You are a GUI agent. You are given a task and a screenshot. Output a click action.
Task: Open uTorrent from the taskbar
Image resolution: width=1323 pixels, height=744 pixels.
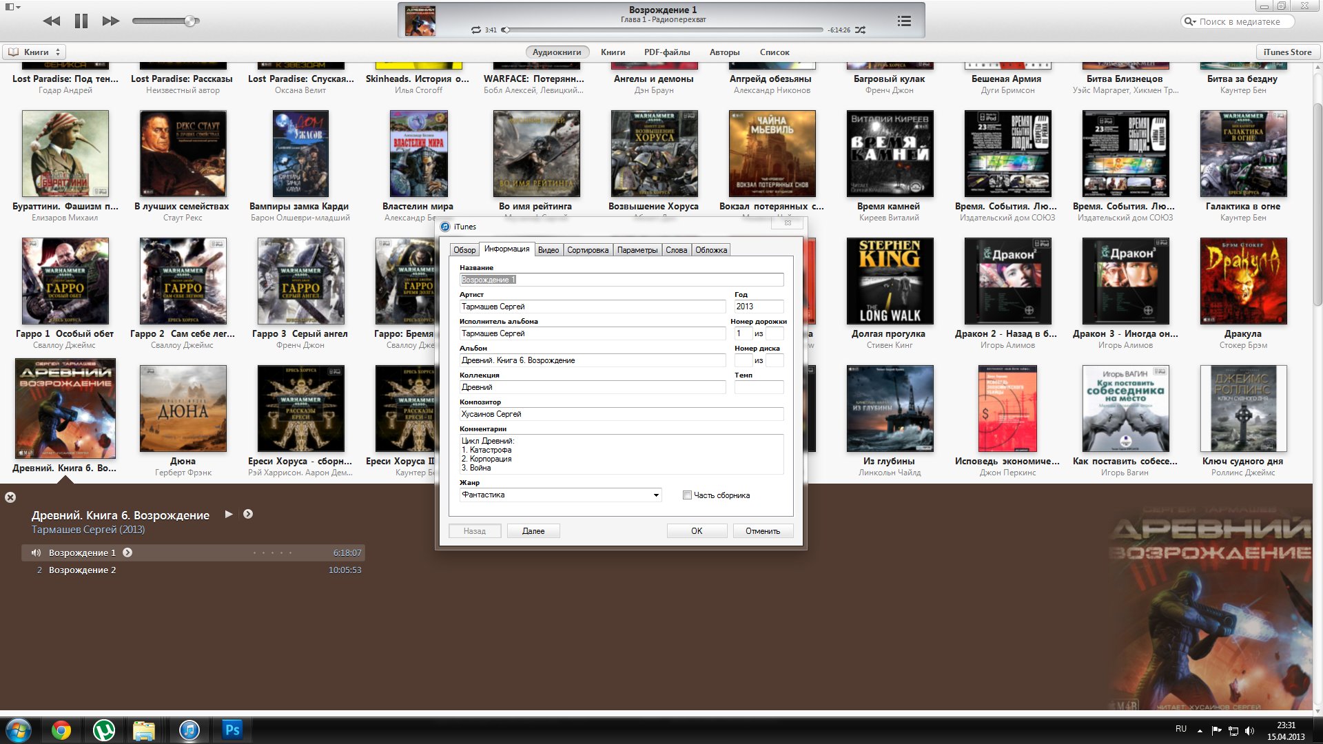pos(104,730)
